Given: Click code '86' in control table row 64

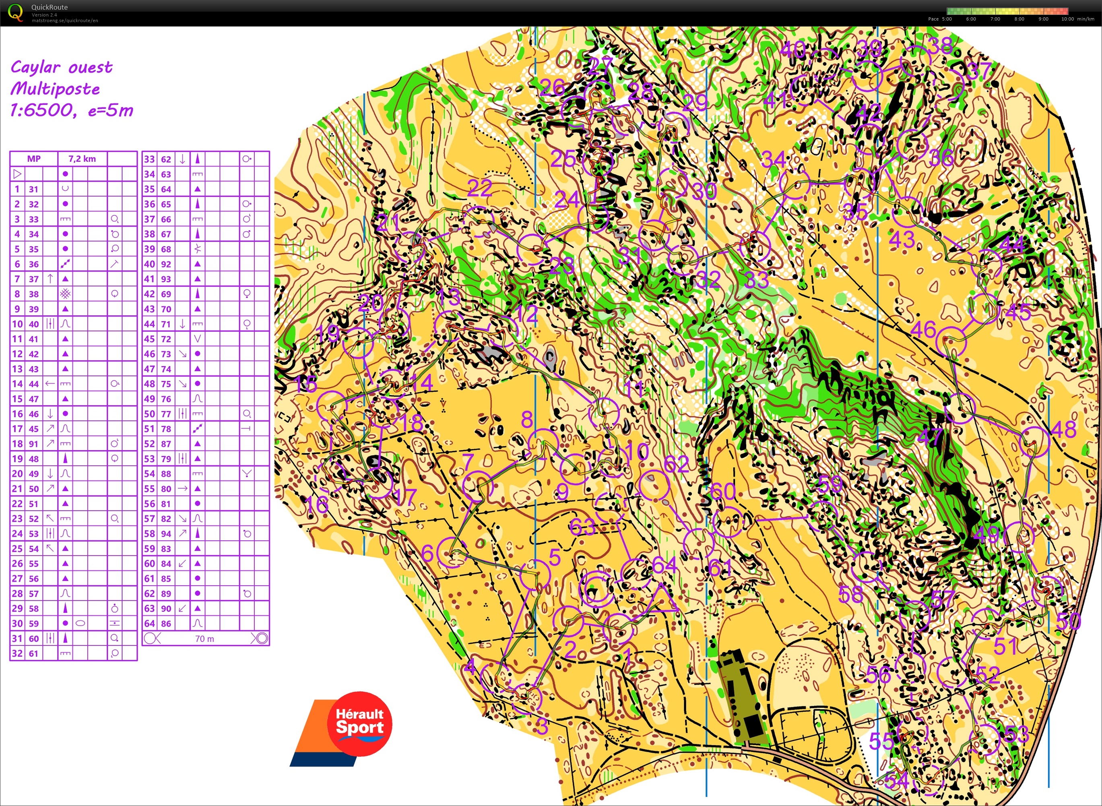Looking at the screenshot, I should click(166, 623).
